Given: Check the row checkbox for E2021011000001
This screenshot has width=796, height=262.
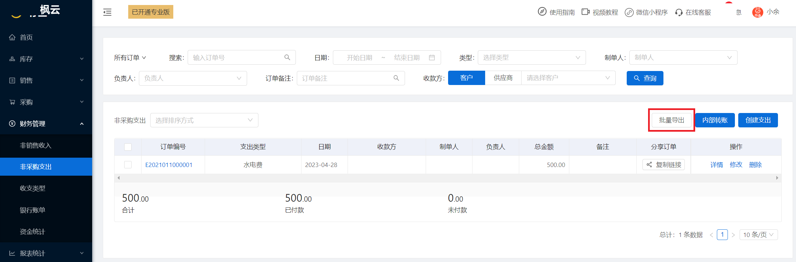Looking at the screenshot, I should [128, 165].
